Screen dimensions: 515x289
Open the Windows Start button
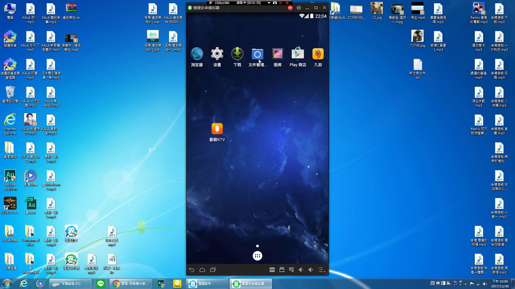pyautogui.click(x=7, y=283)
